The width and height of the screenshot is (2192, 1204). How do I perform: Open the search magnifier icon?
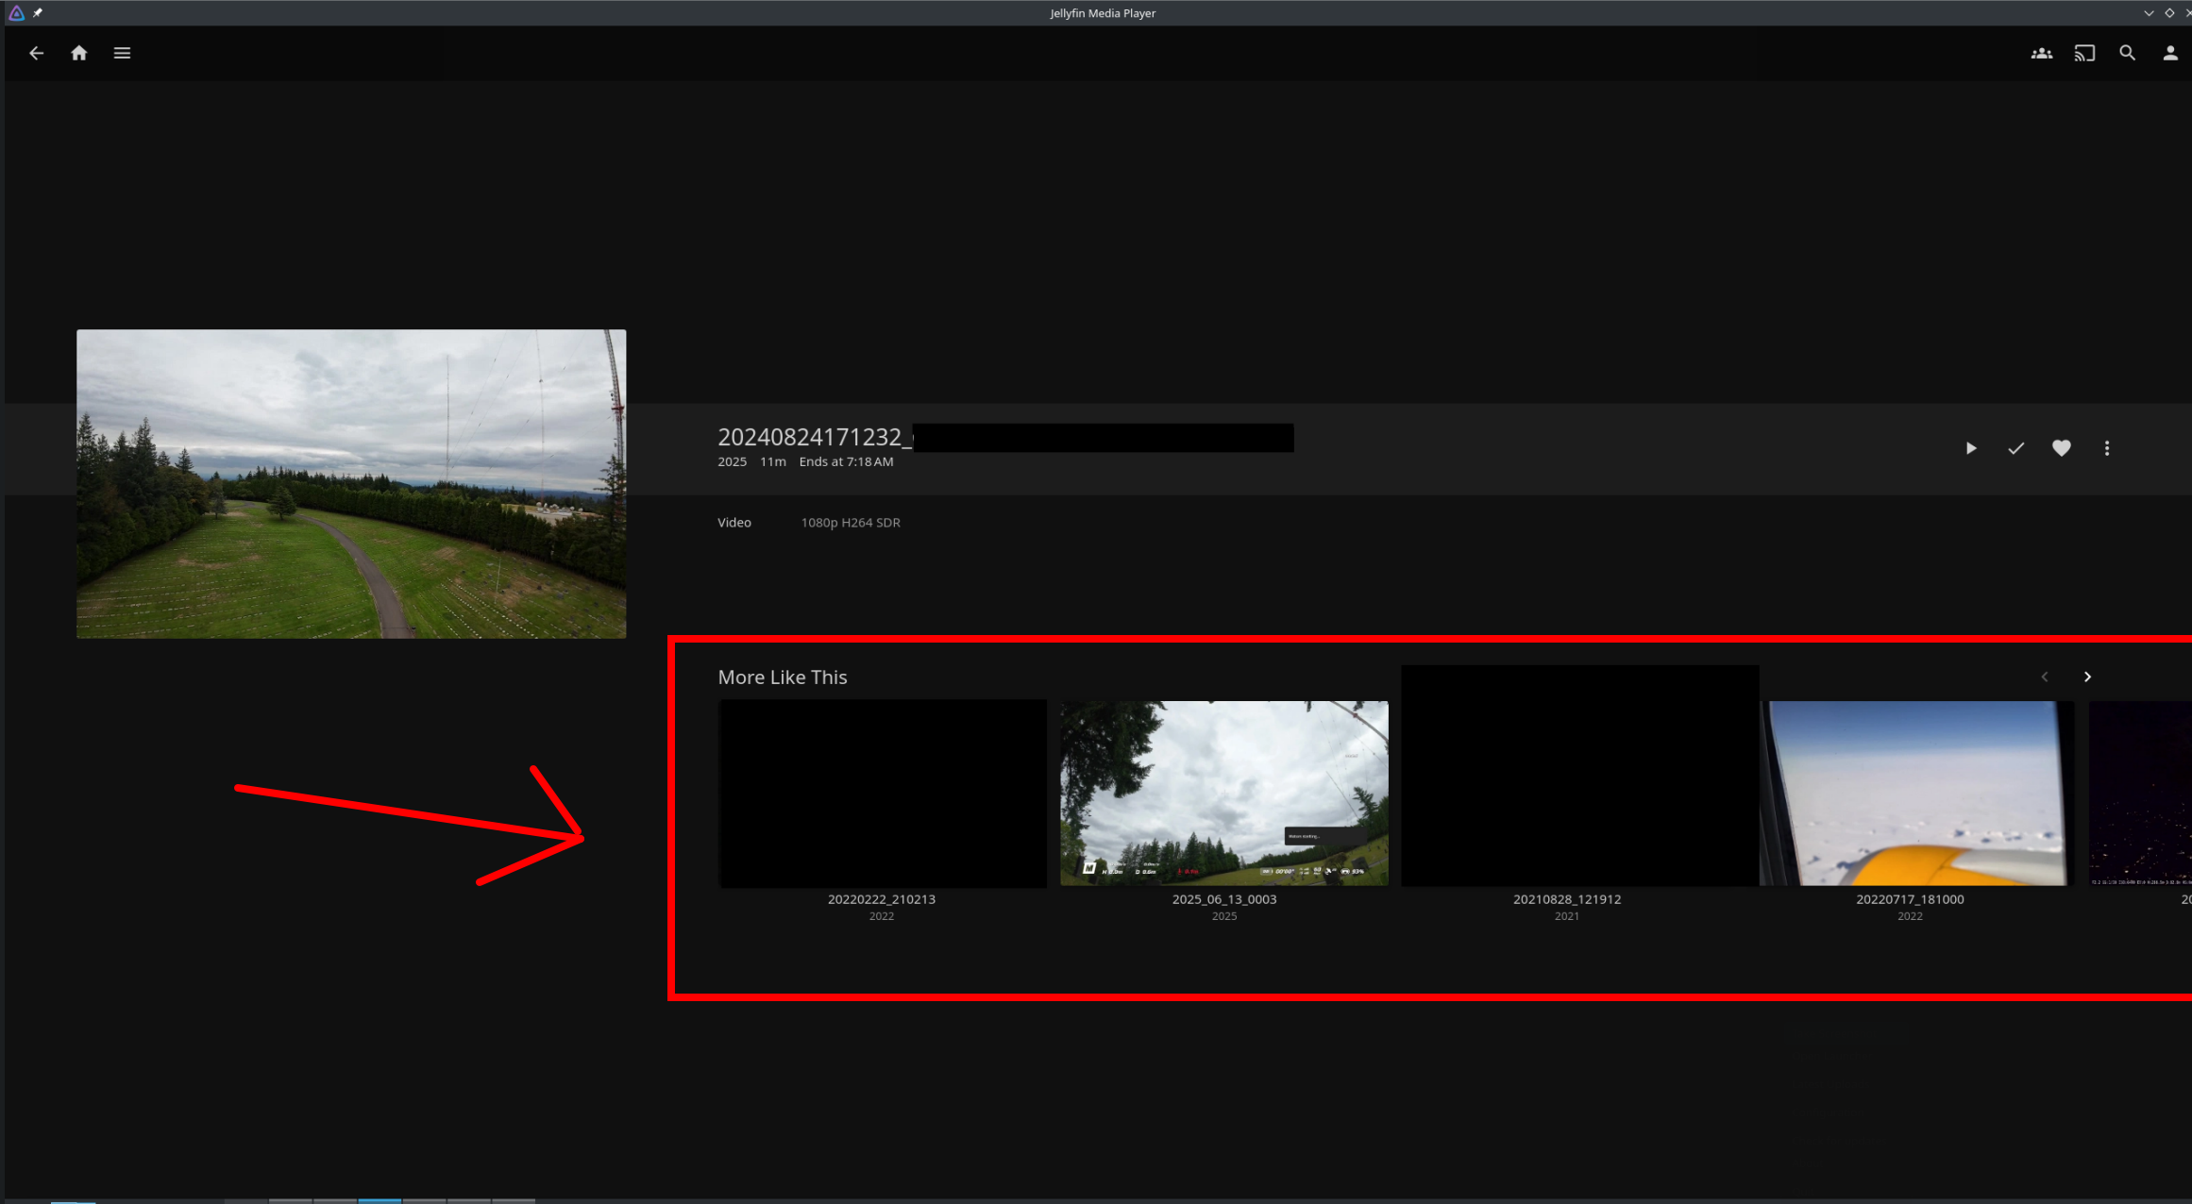pos(2127,53)
